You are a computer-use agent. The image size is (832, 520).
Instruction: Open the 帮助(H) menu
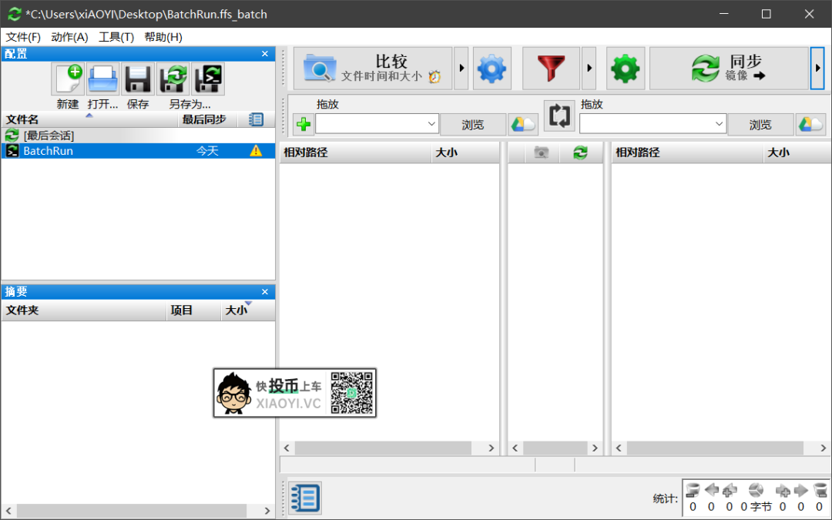pos(163,37)
